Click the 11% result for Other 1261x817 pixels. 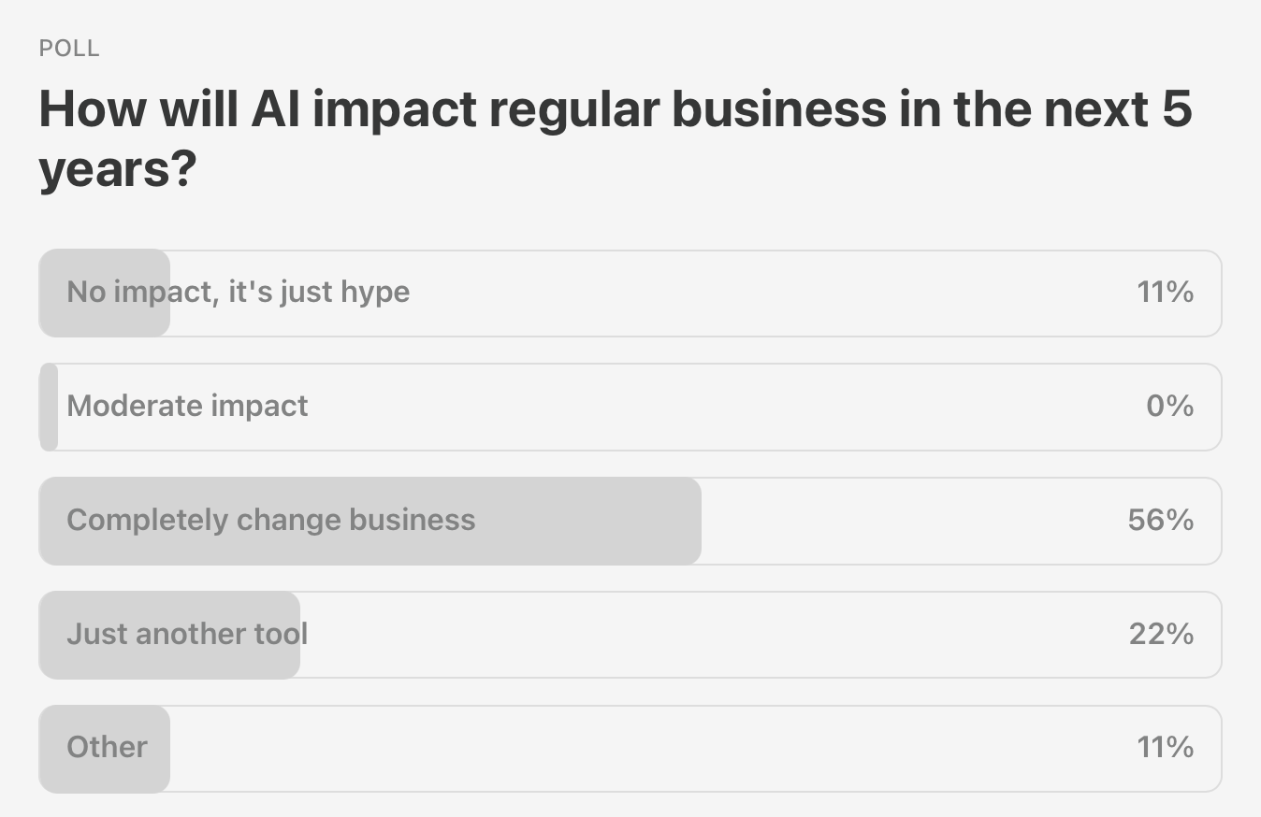tap(1166, 747)
